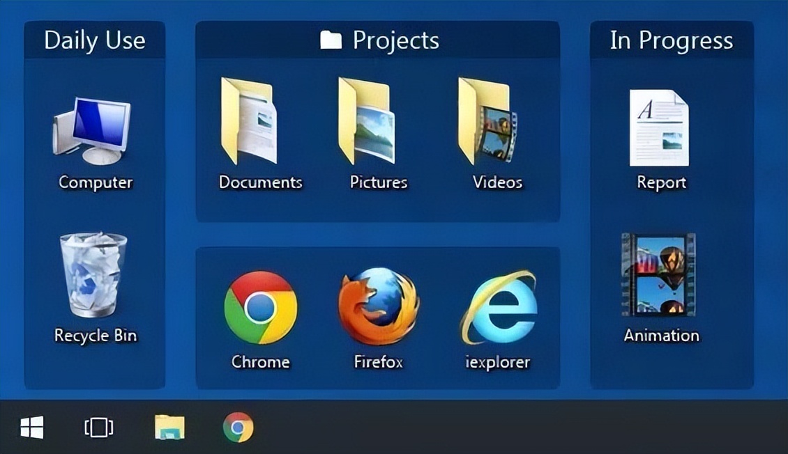The width and height of the screenshot is (788, 454).
Task: Select the Animation video file icon
Action: (x=659, y=274)
